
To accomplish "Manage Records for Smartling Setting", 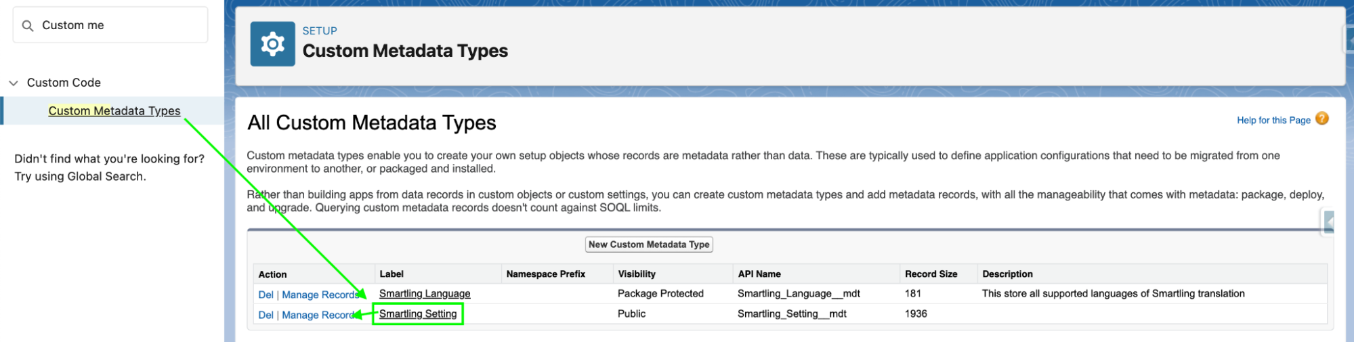I will 318,315.
